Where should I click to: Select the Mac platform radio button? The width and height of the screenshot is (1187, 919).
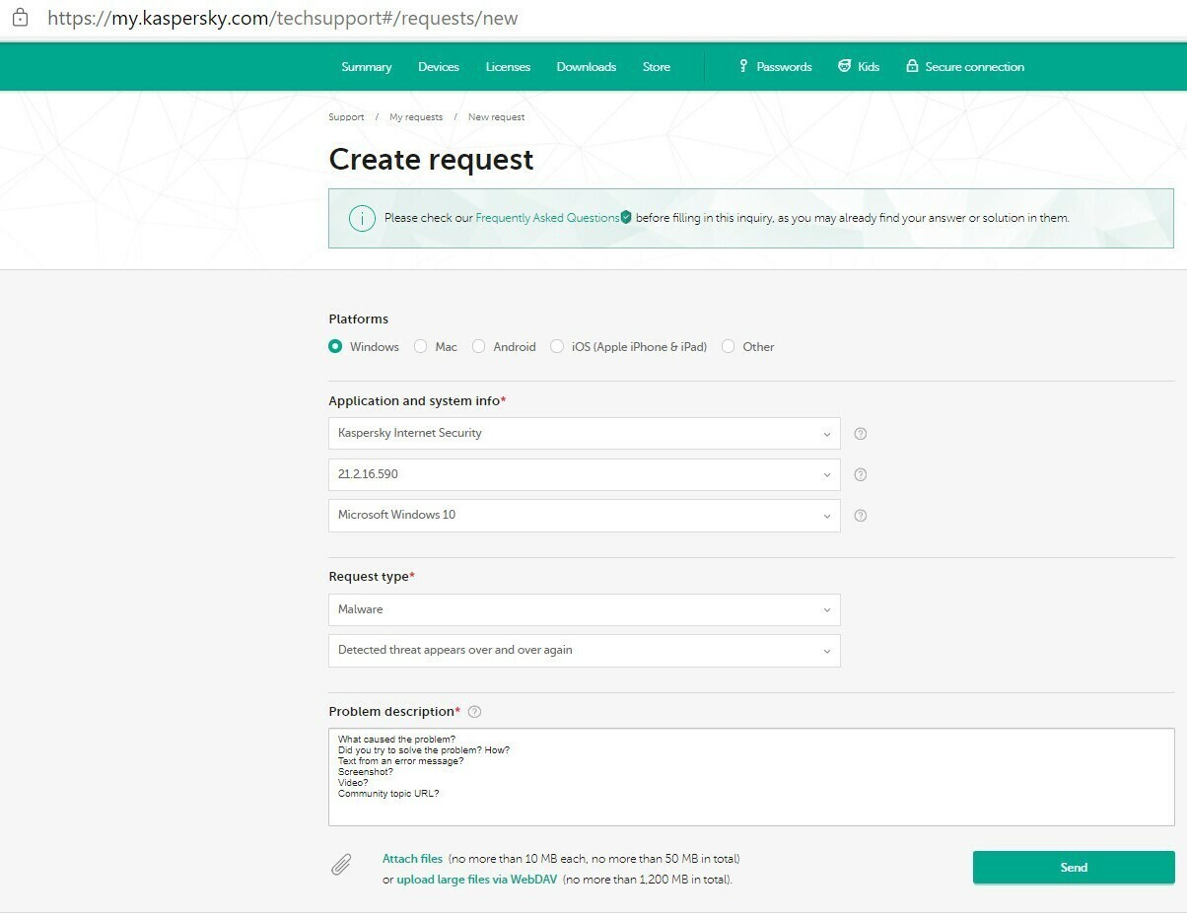[x=421, y=346]
